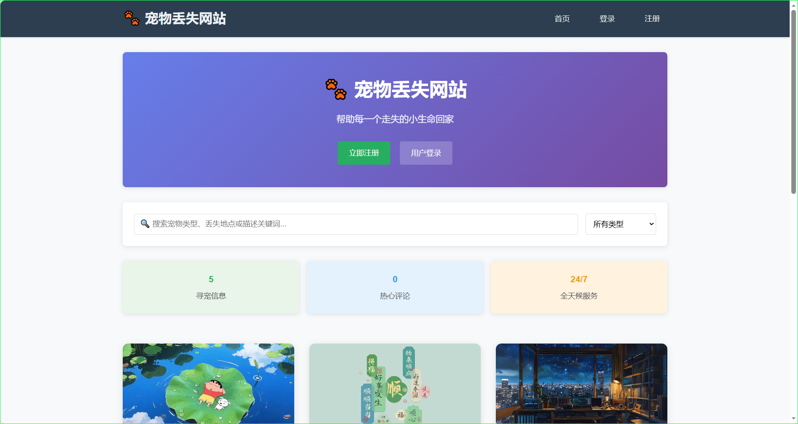Screen dimensions: 798x424
Task: Click the paw icon in hero banner
Action: click(336, 89)
